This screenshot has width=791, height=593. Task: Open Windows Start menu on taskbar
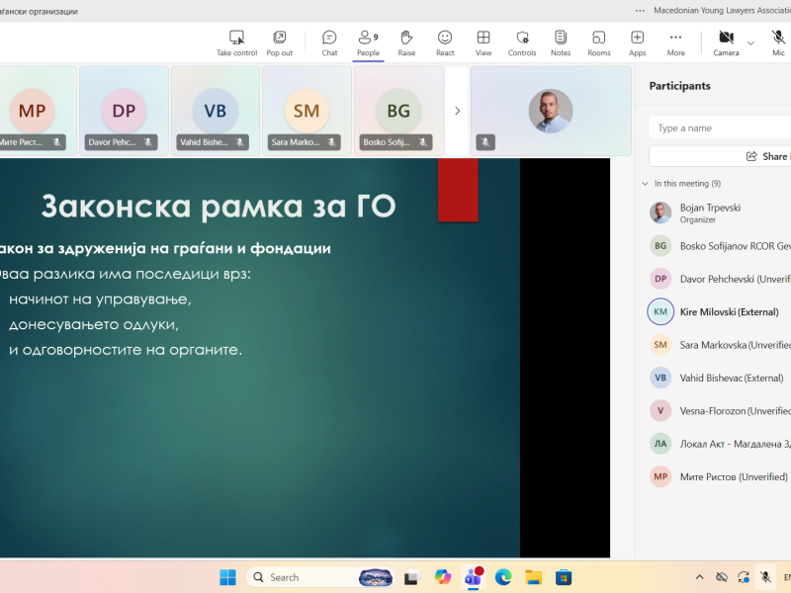click(227, 577)
